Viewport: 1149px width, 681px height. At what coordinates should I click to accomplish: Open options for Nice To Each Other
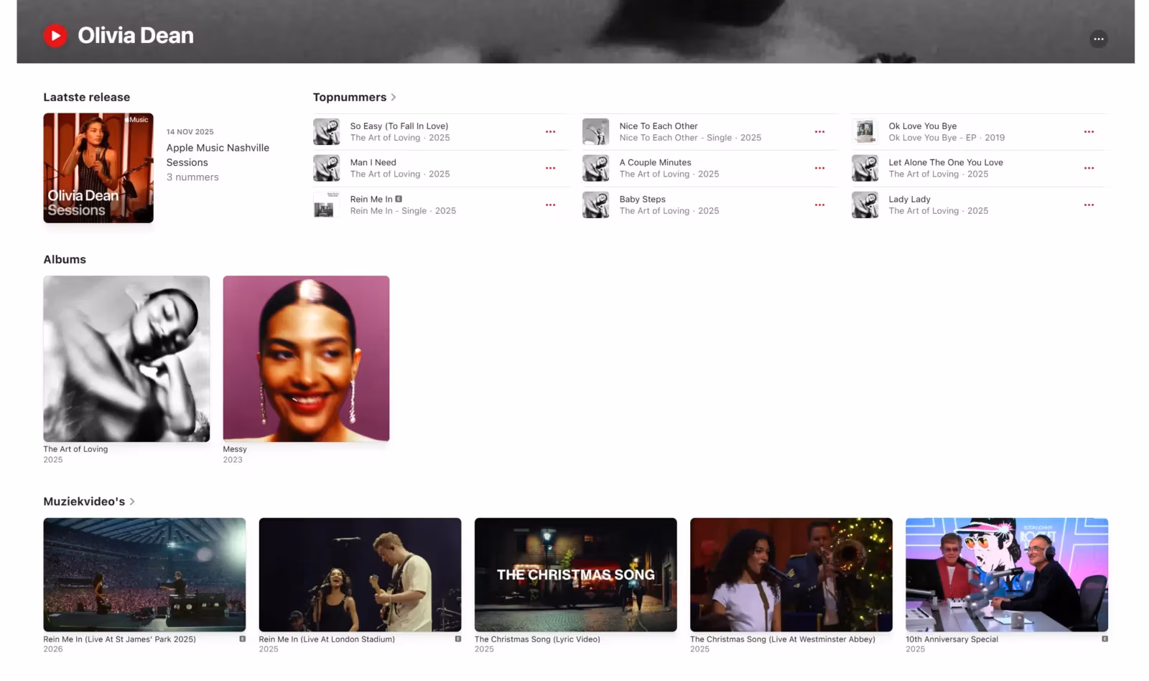tap(819, 131)
